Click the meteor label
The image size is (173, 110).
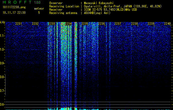click(x=39, y=9)
